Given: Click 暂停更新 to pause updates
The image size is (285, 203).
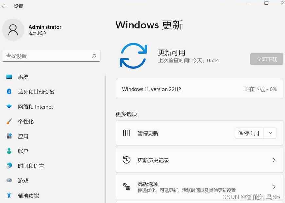Looking at the screenshot, I should [x=148, y=133].
